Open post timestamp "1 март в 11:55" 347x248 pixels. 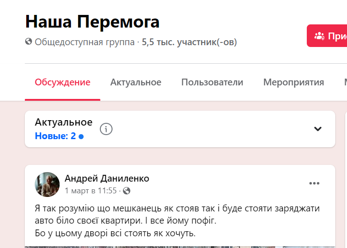[90, 191]
